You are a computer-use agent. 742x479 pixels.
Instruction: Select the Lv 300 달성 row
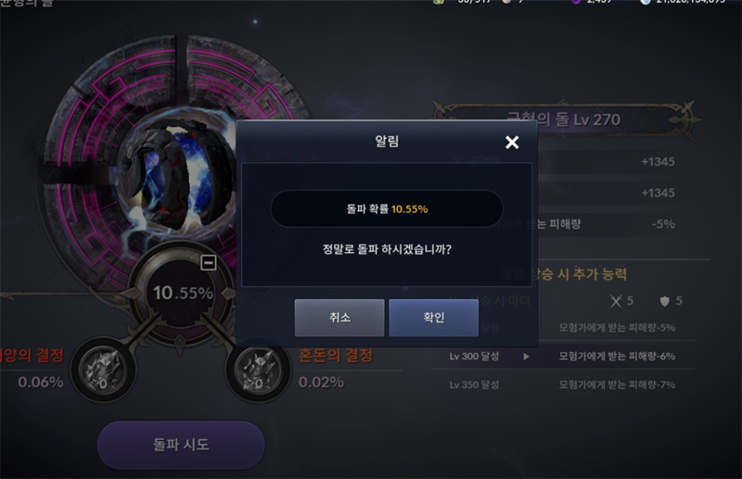[x=563, y=356]
